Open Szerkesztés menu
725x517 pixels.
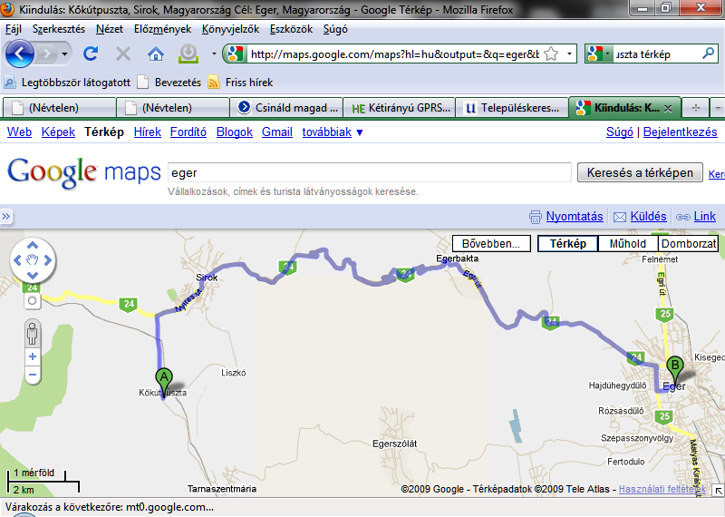coord(59,29)
